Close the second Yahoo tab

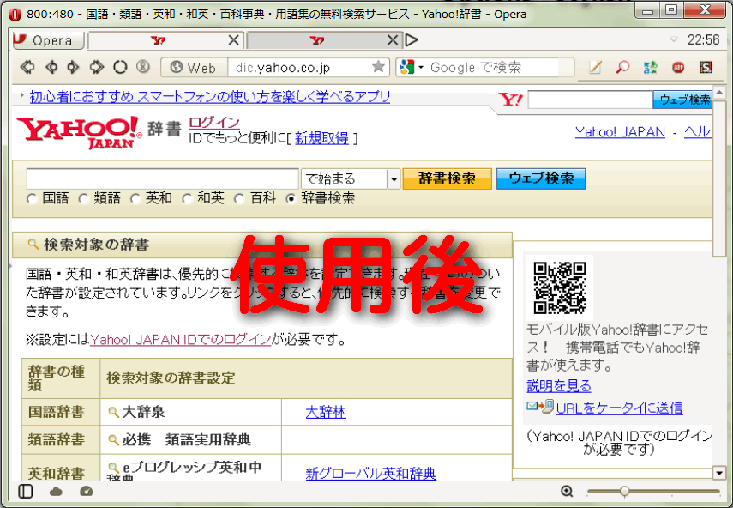394,40
